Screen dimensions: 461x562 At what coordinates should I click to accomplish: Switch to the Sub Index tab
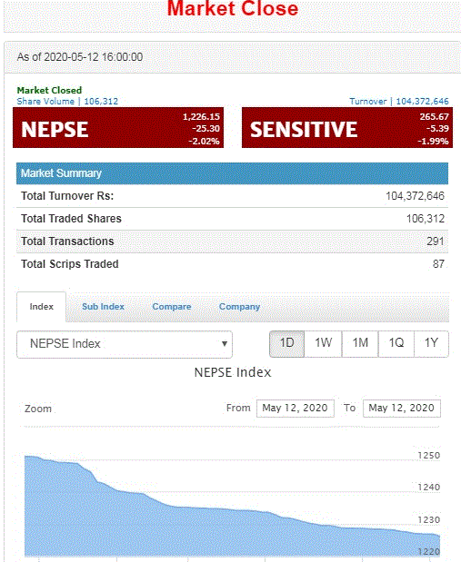coord(103,307)
